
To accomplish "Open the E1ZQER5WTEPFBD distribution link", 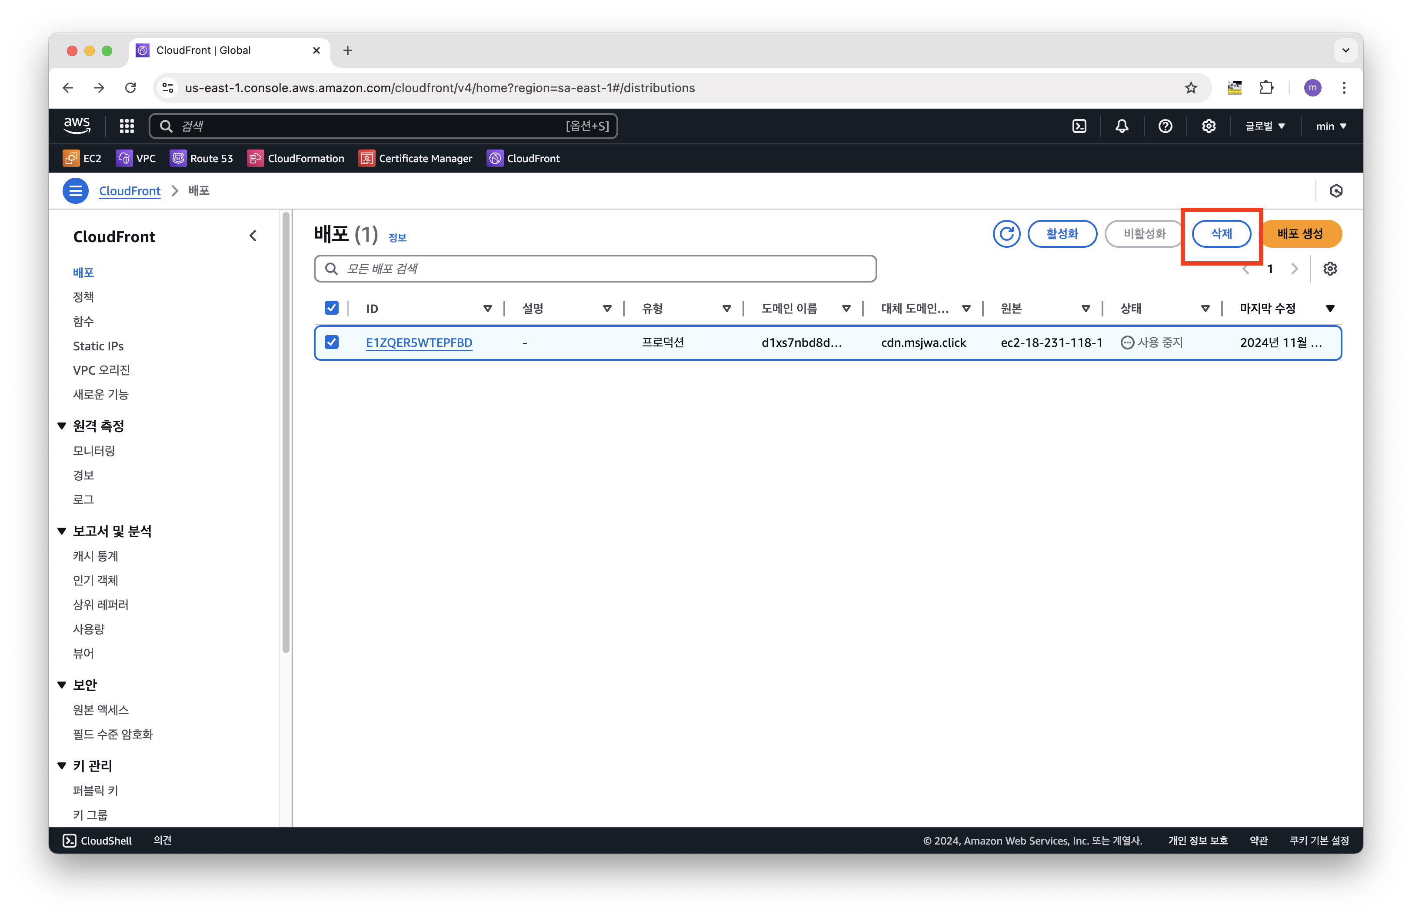I will click(419, 343).
